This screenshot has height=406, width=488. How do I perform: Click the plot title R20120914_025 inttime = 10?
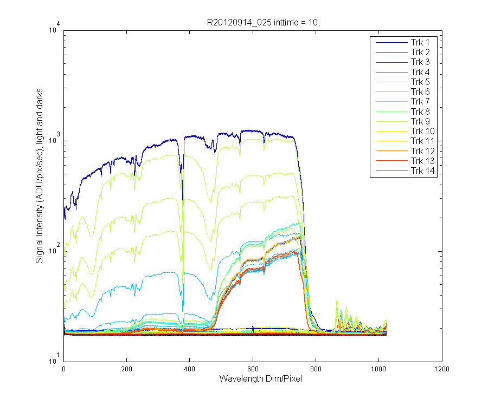(x=264, y=22)
